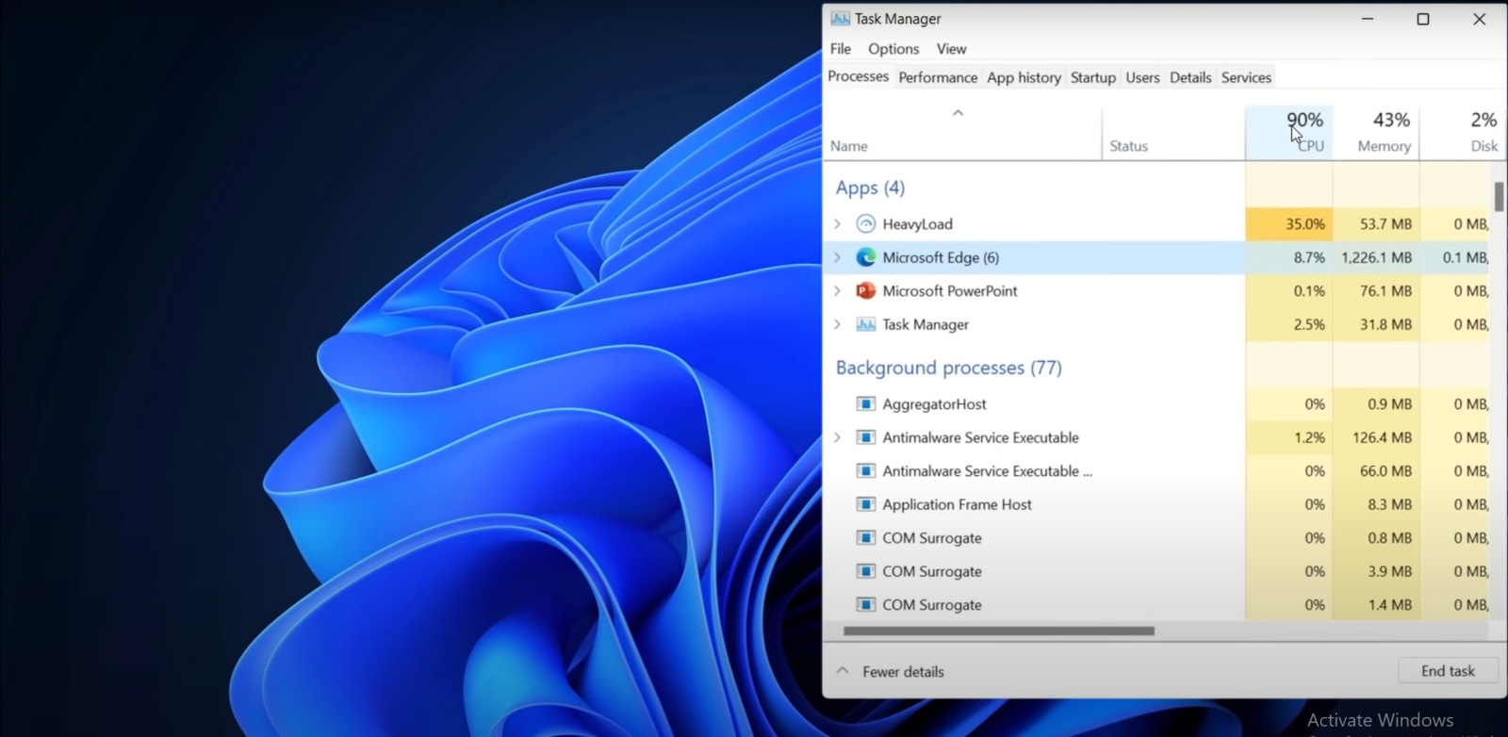Select the Application Frame Host process

point(1156,504)
